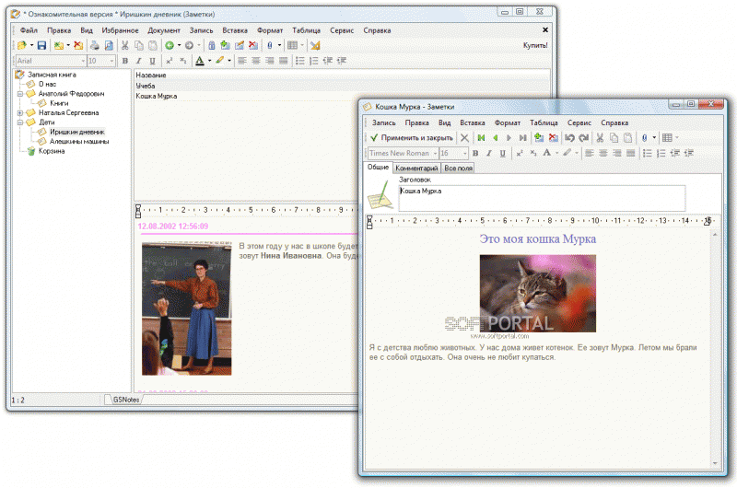Viewport: 737px width, 488px height.
Task: Open dropdown arrow next to new folder icon
Action: click(x=68, y=45)
